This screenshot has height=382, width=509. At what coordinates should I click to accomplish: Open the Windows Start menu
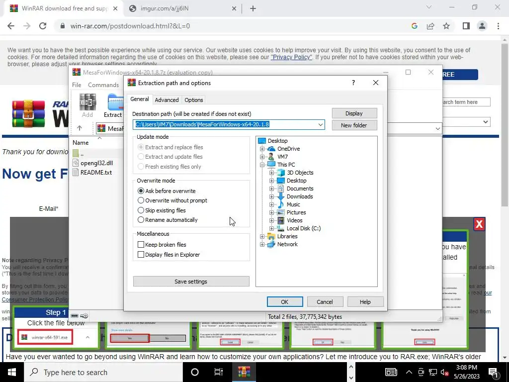pyautogui.click(x=12, y=372)
